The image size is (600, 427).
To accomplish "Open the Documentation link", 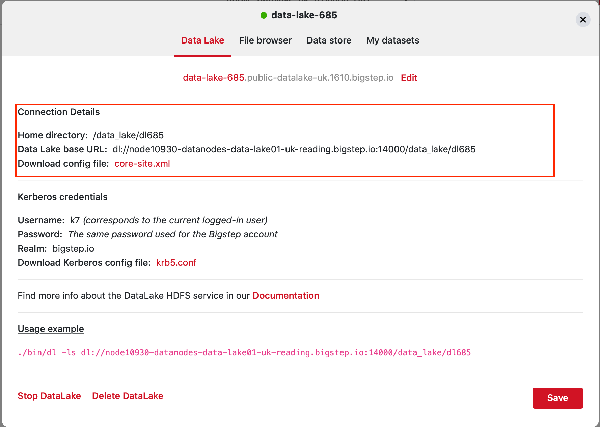I will [286, 296].
